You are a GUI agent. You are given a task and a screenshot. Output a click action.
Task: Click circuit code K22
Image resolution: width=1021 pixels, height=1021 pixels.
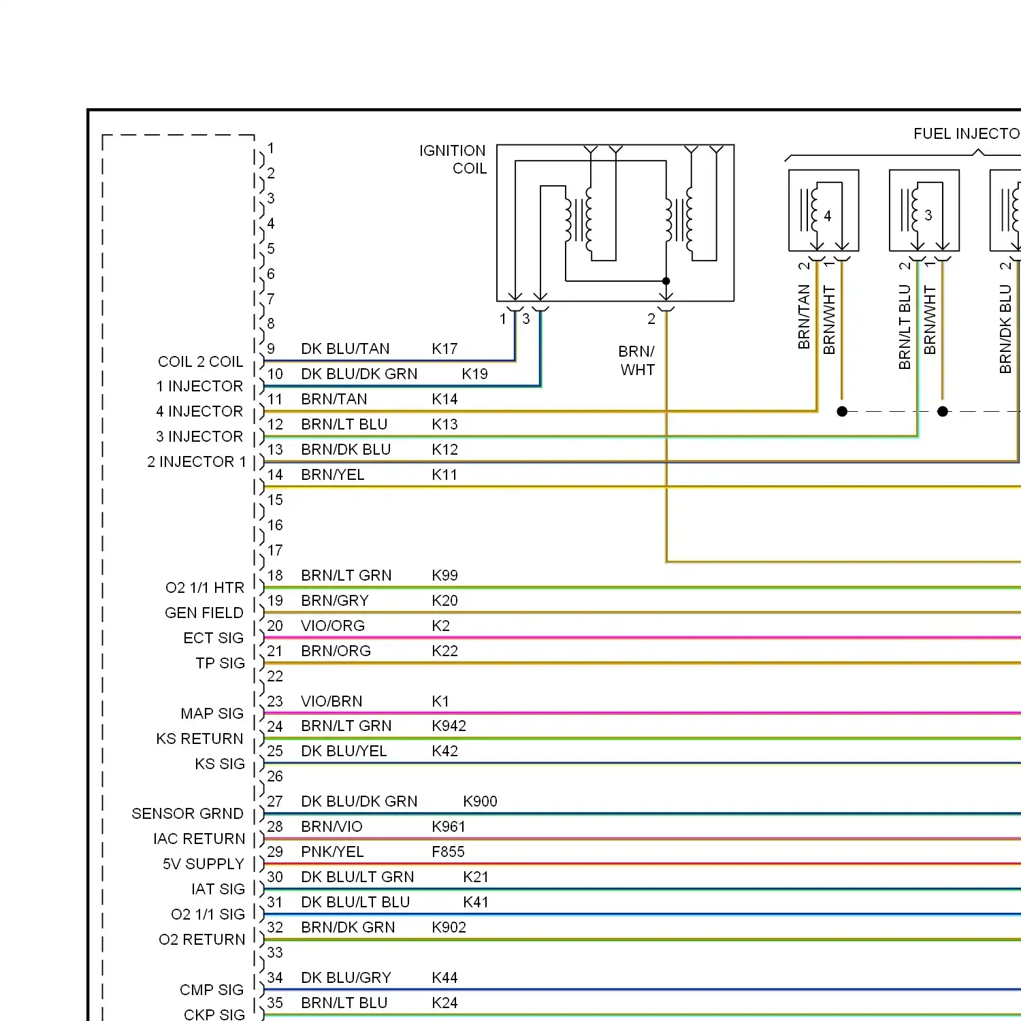pyautogui.click(x=444, y=651)
